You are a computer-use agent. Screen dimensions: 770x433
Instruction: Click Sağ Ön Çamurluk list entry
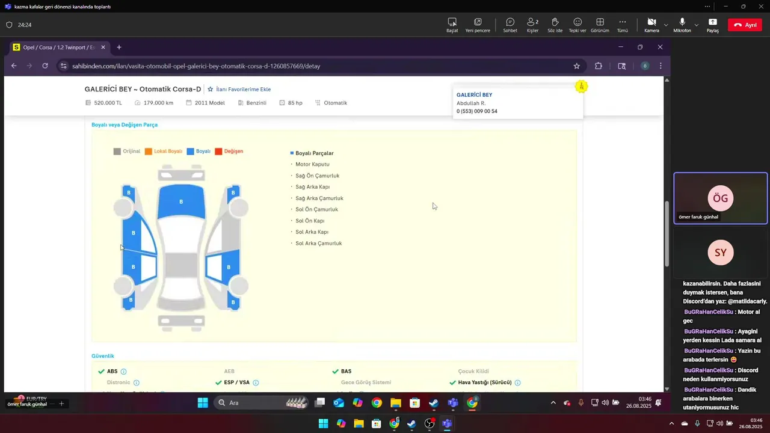[318, 176]
